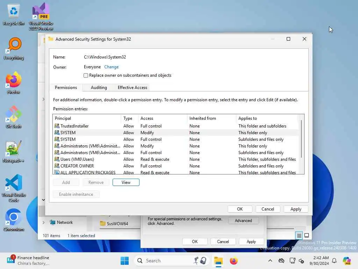Screen dimensions: 358x269
Task: Open Visual Studio 2022 Preview desktop icon
Action: point(41,16)
